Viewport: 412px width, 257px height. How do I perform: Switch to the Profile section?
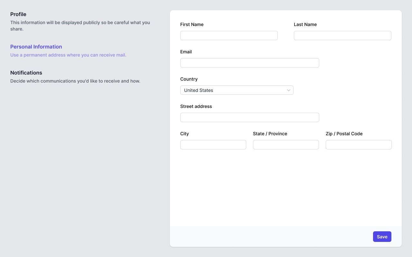point(18,14)
